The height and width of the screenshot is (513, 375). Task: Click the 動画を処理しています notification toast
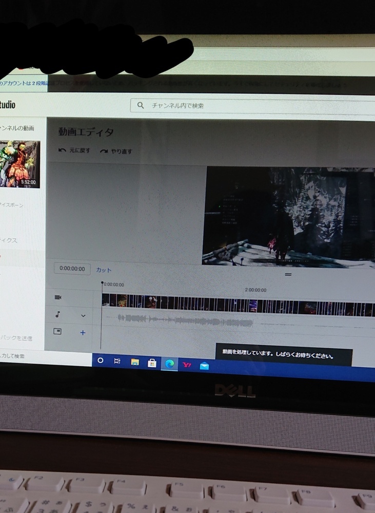(x=284, y=354)
